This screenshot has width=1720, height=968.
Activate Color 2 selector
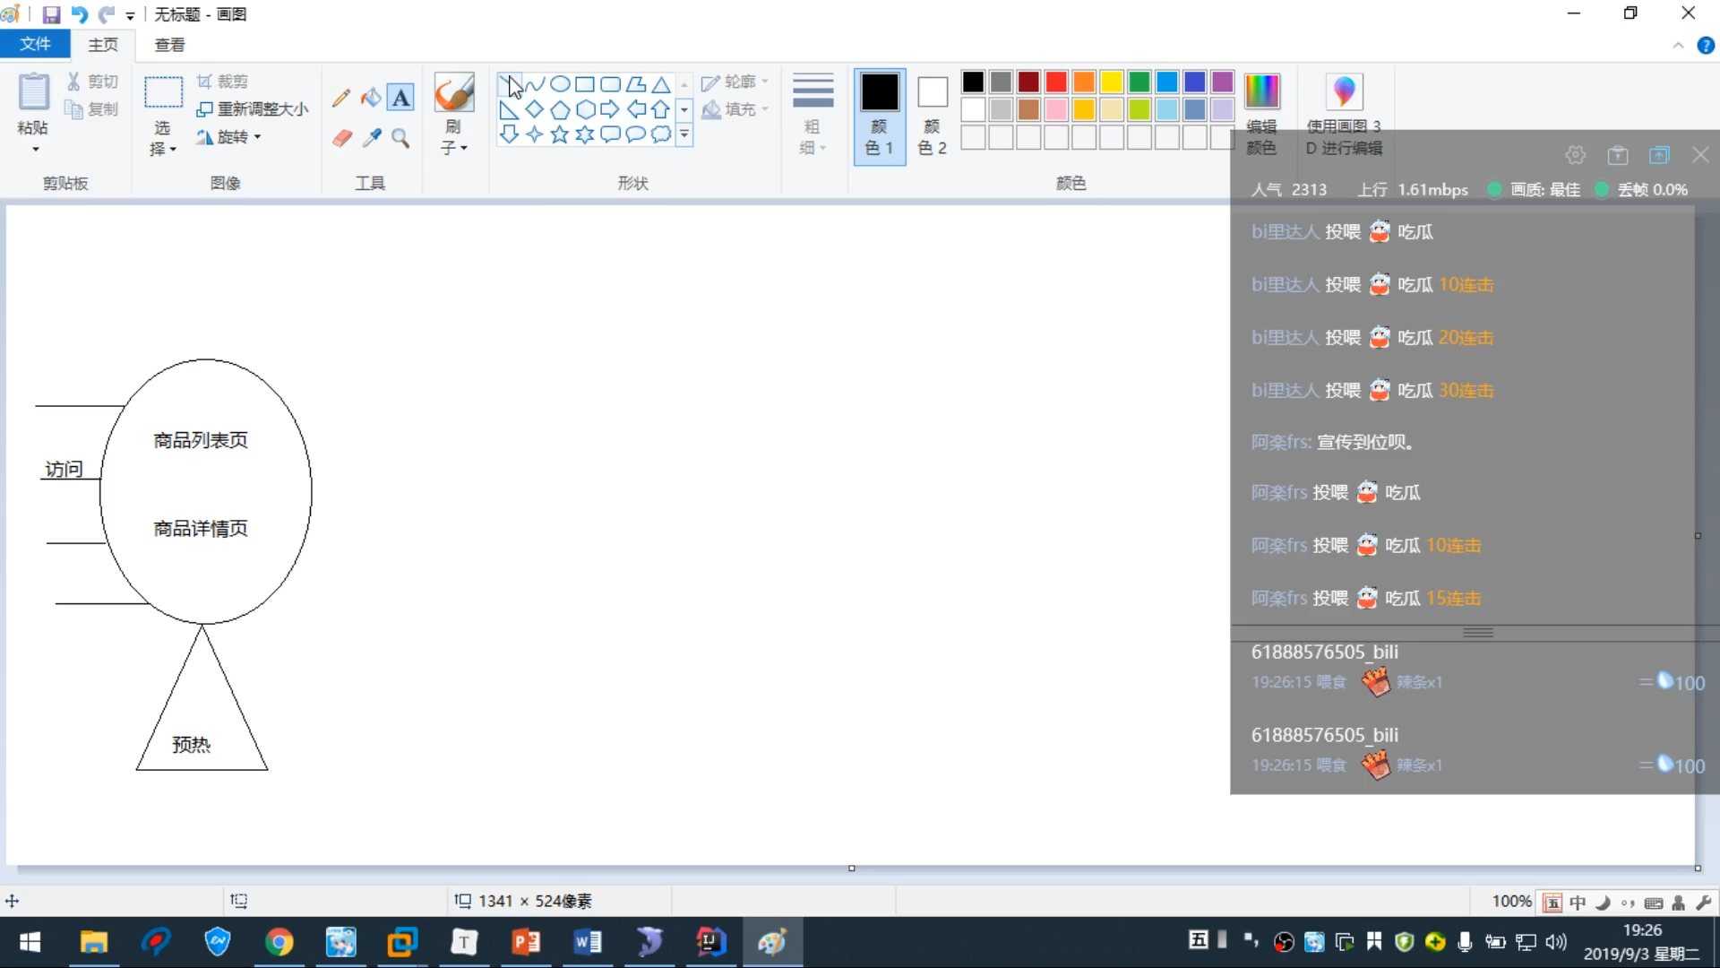932,115
